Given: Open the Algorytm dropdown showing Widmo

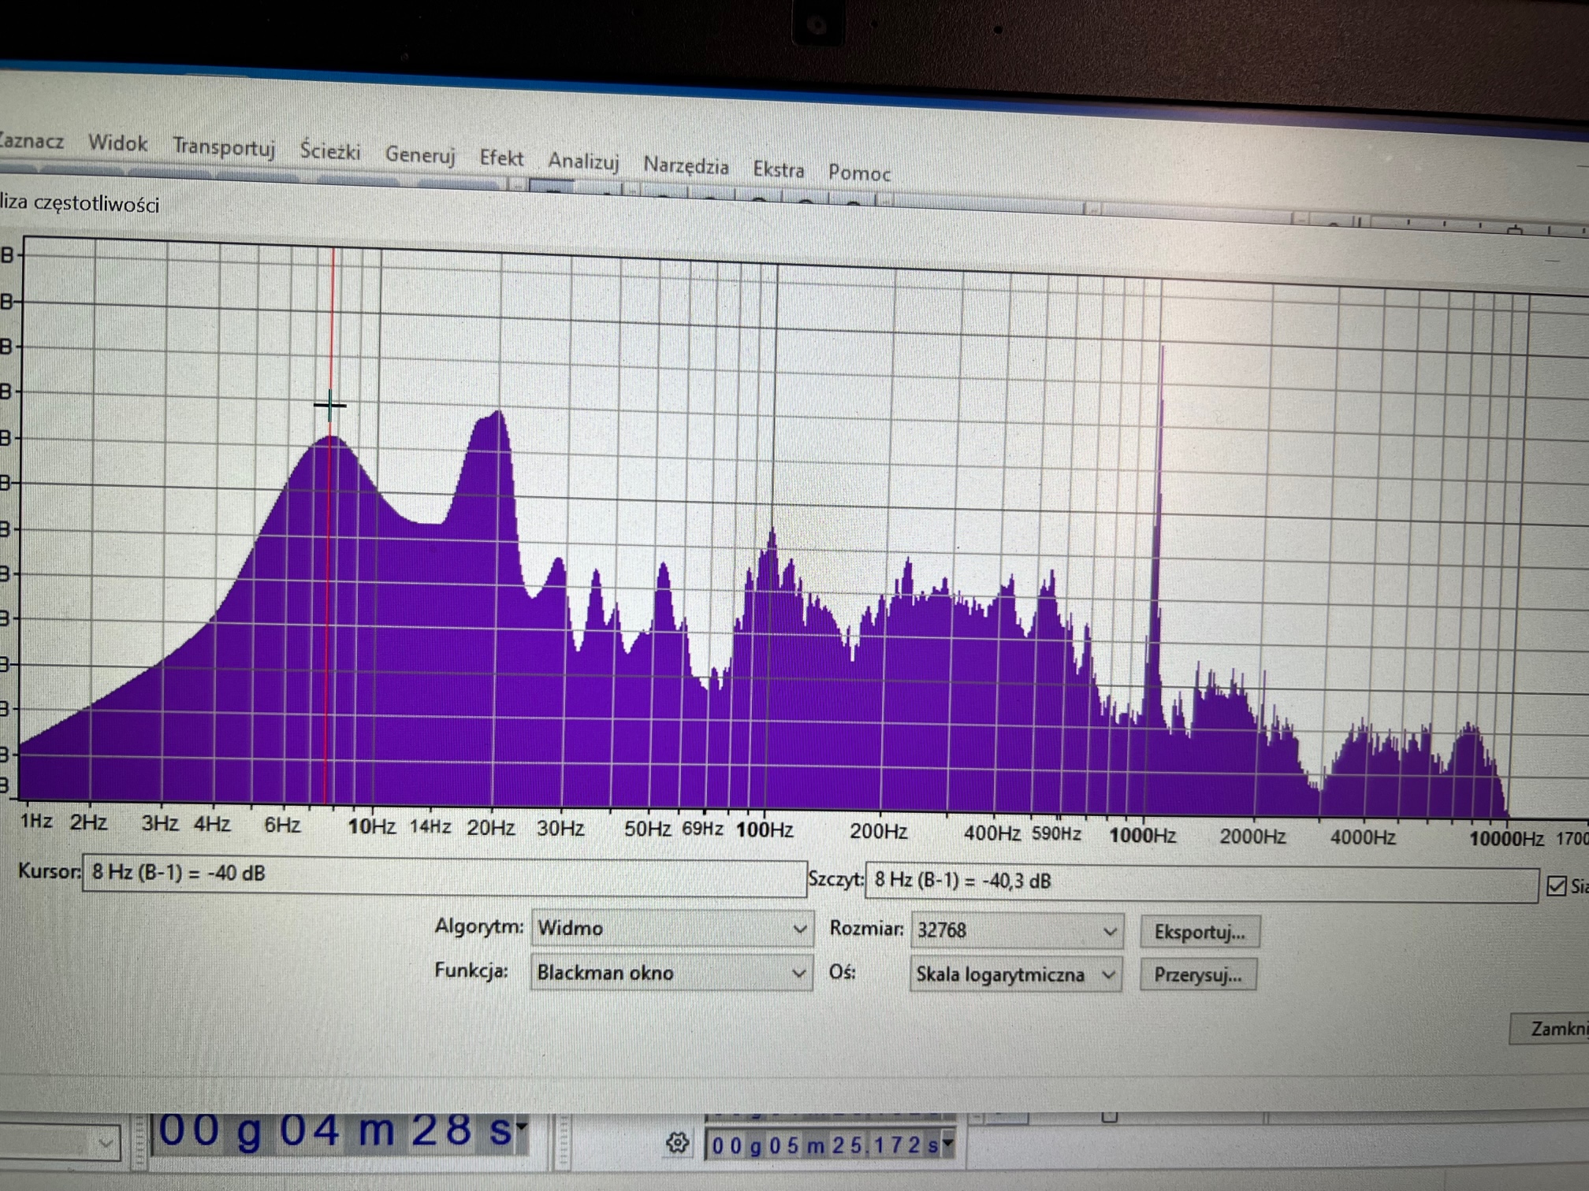Looking at the screenshot, I should click(672, 929).
